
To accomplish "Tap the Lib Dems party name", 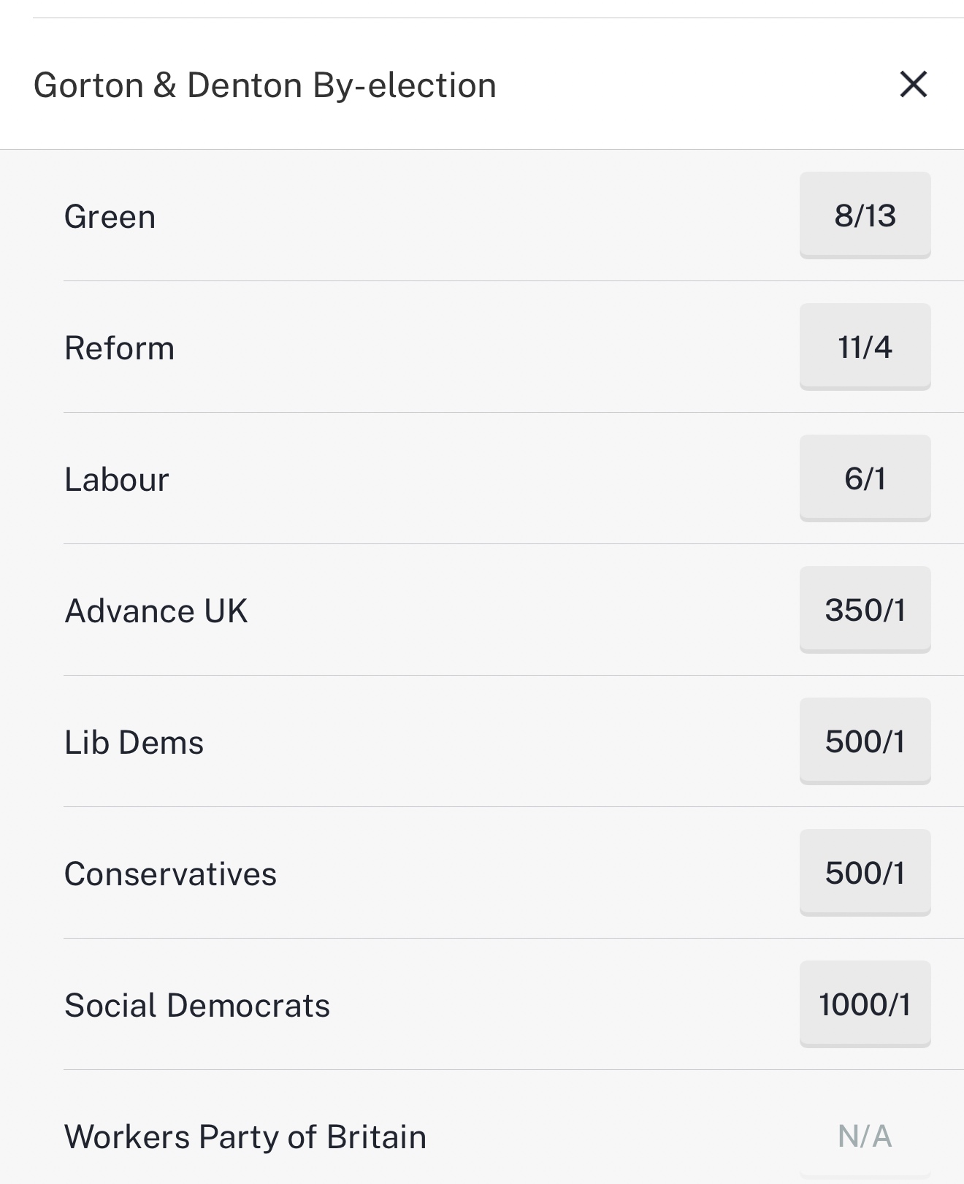I will click(x=134, y=743).
